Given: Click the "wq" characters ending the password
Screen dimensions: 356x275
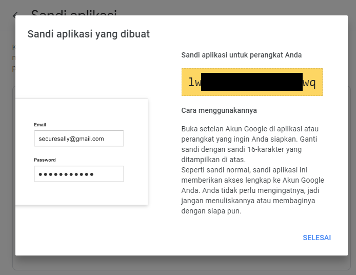Looking at the screenshot, I should point(309,83).
